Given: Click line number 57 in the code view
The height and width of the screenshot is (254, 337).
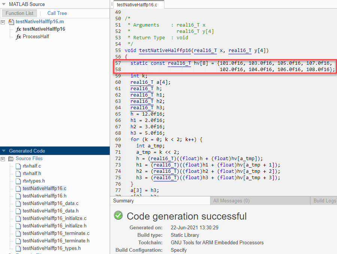Looking at the screenshot, I should click(x=119, y=63).
